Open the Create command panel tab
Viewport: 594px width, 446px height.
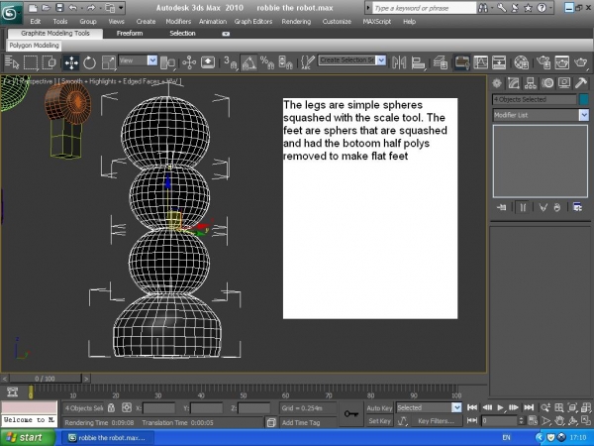click(x=497, y=83)
